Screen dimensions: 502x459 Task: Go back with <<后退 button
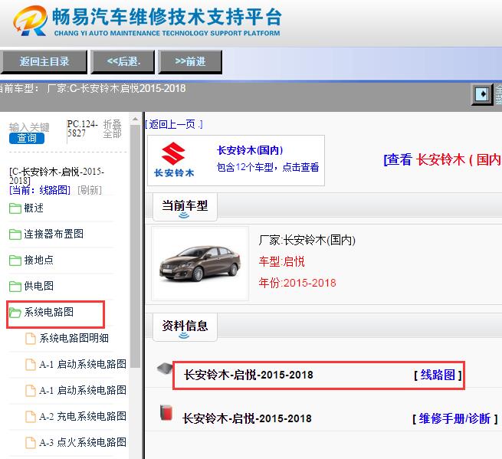(x=123, y=61)
